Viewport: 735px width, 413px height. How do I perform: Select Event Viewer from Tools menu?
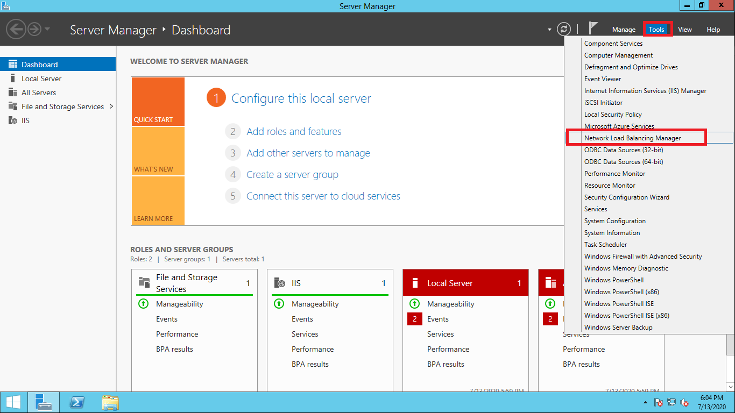pyautogui.click(x=603, y=79)
